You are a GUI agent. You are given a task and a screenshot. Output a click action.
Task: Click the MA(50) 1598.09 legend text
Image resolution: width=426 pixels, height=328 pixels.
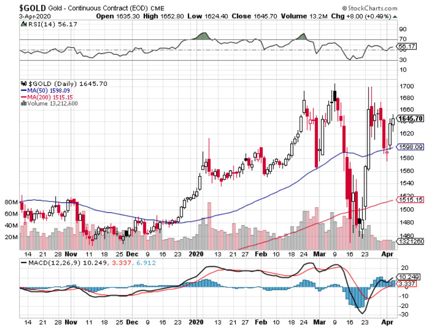coord(49,91)
